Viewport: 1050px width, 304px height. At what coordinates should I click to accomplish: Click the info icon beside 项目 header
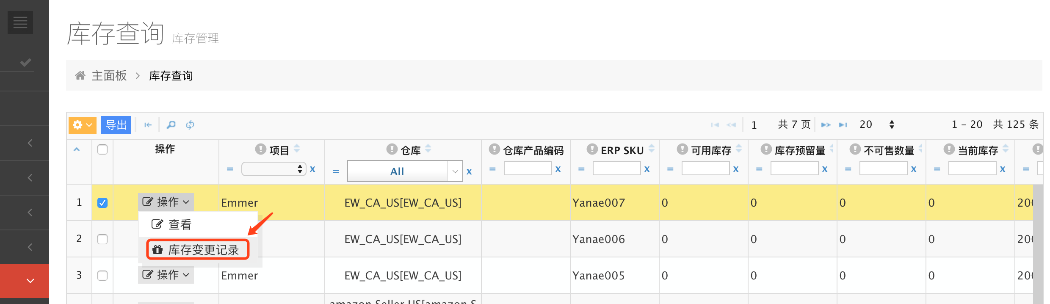260,149
